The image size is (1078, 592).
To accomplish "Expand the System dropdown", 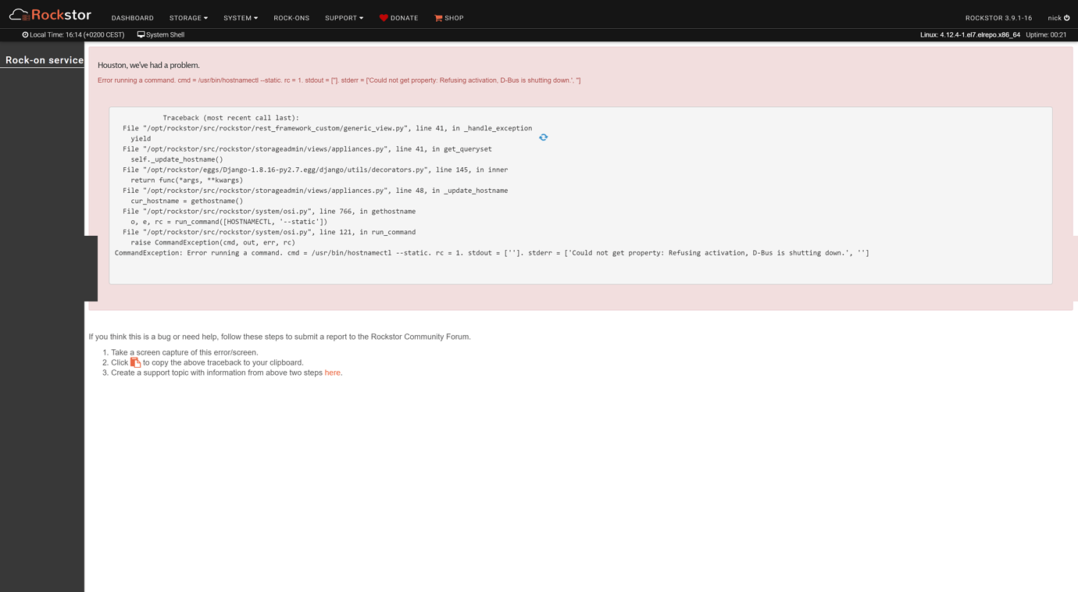I will pos(240,17).
